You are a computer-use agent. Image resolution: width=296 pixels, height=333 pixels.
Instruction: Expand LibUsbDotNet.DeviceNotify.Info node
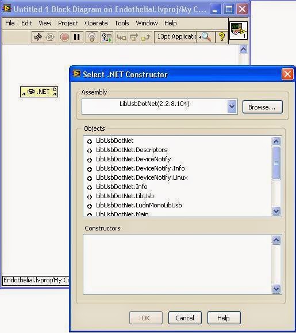[x=90, y=169]
